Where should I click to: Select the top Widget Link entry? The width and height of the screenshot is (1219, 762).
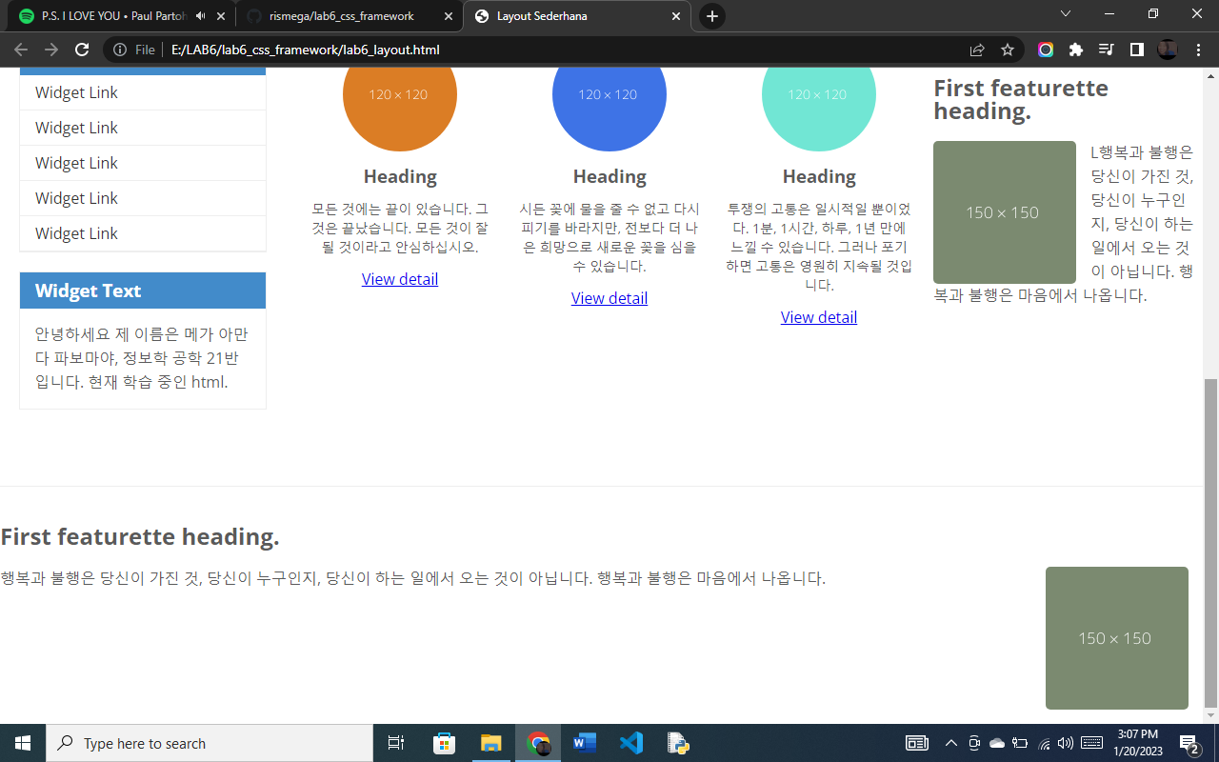point(75,91)
